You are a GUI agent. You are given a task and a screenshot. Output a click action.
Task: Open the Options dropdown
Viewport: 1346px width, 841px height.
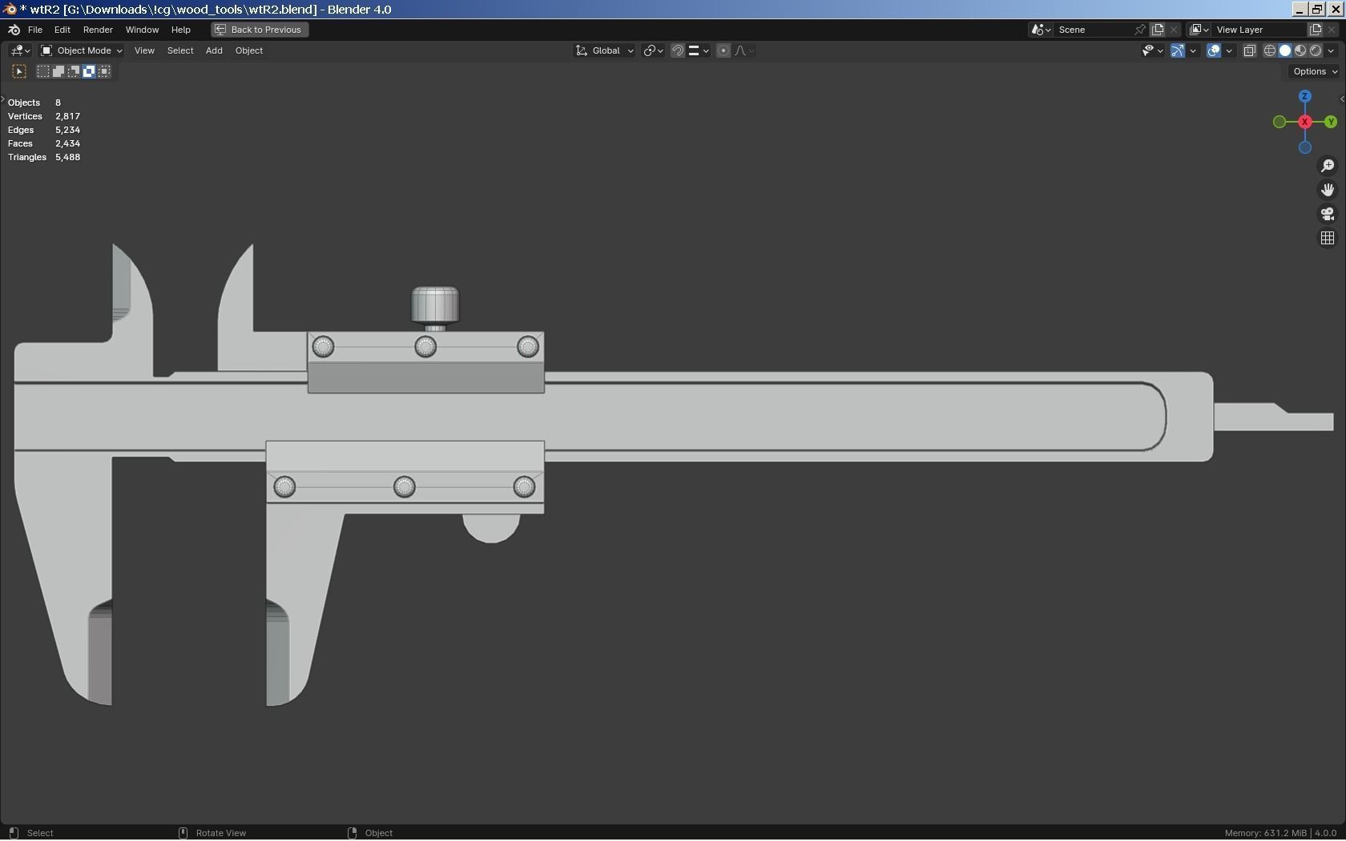(x=1315, y=71)
